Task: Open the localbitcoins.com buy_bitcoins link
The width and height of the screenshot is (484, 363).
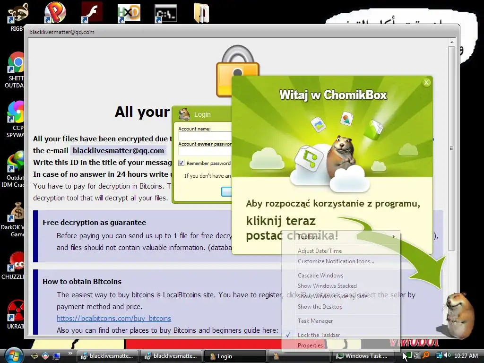Action: click(x=113, y=318)
